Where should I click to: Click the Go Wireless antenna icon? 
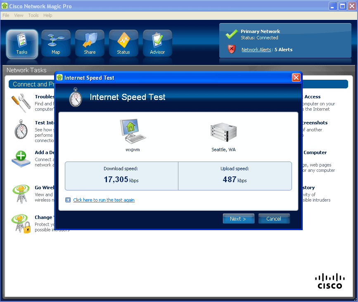21,194
